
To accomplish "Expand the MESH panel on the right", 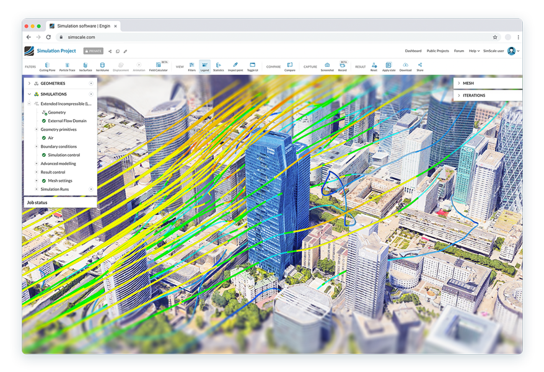I will pos(460,82).
